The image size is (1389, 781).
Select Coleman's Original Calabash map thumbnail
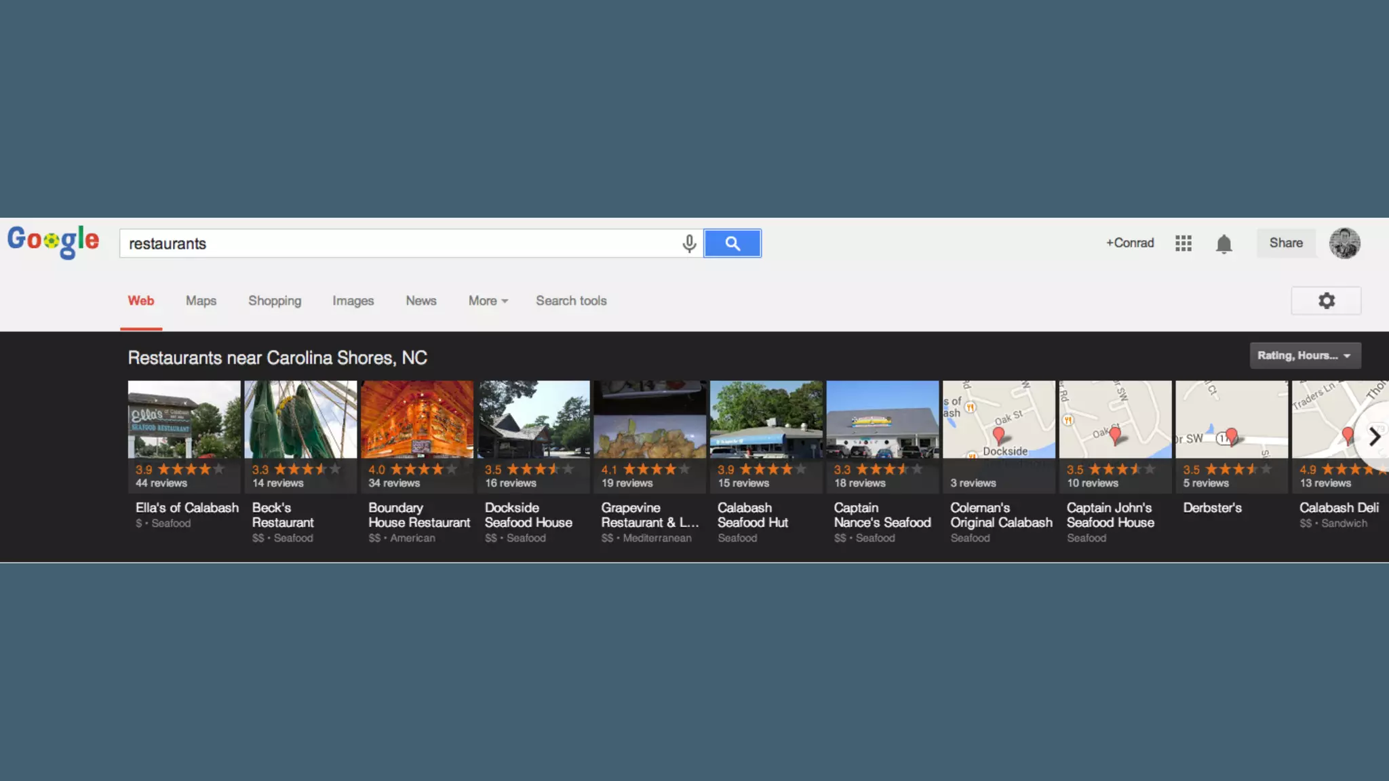click(998, 420)
